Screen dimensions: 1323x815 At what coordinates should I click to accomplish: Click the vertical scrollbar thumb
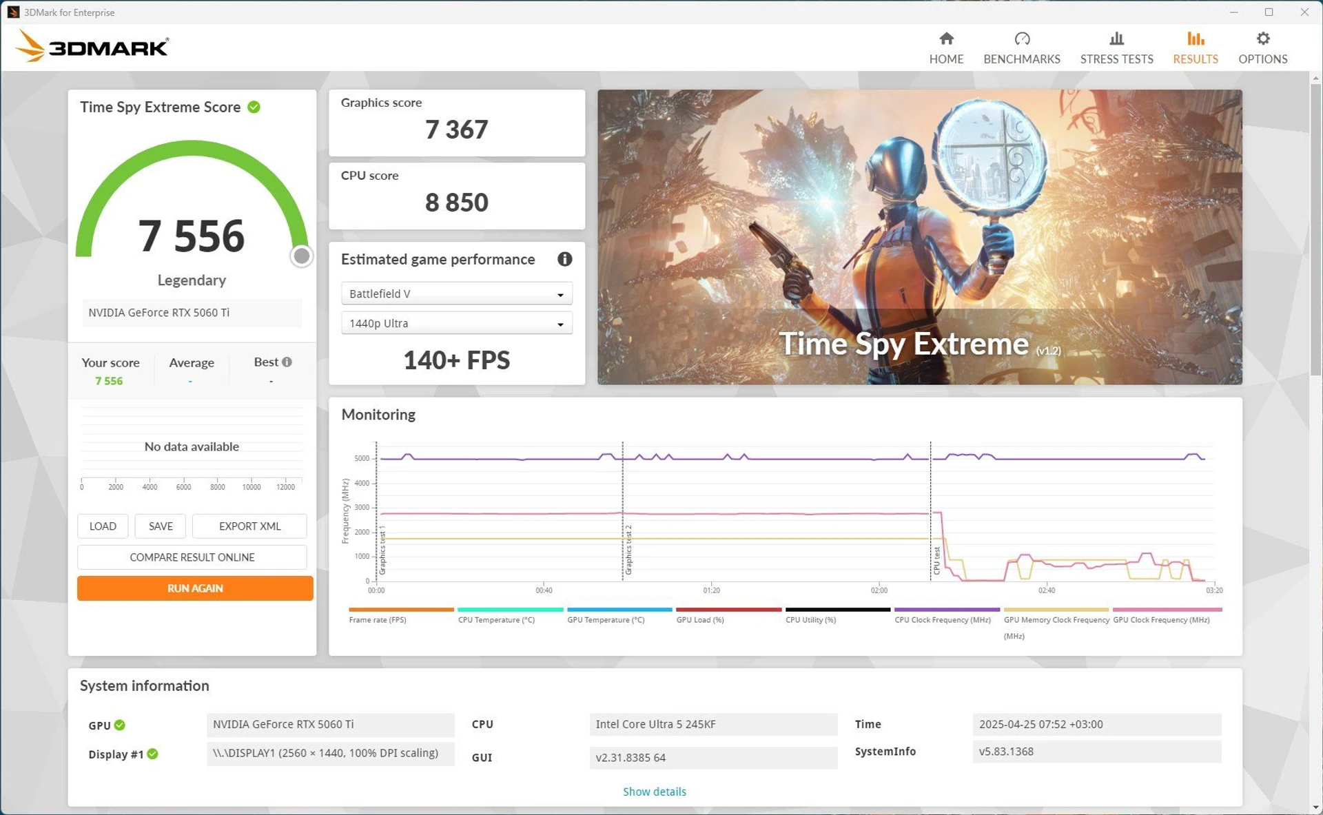[1315, 229]
